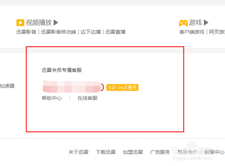The image size is (225, 166).
Task: Open 在线客服 online support link
Action: [87, 98]
